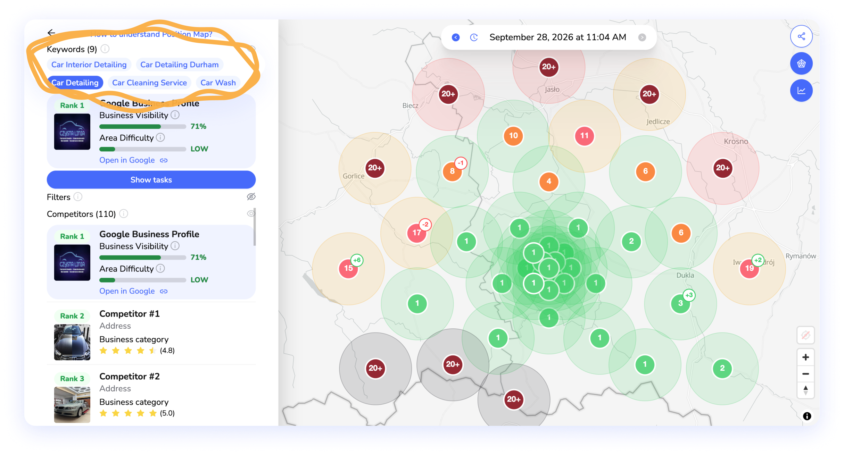Click 20+ marker near Jasło
Viewport: 844px width, 455px height.
point(549,67)
